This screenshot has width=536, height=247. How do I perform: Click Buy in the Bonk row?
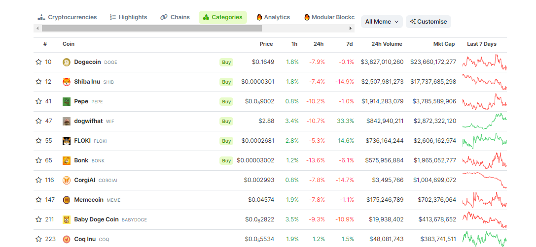click(226, 160)
